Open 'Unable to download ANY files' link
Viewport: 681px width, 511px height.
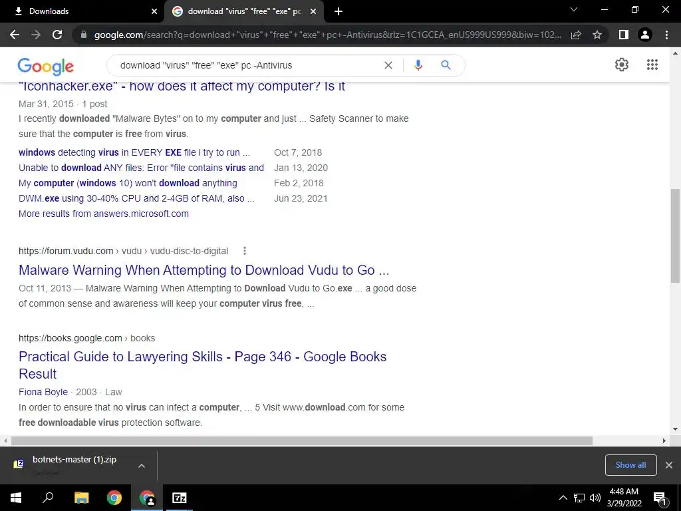click(141, 168)
